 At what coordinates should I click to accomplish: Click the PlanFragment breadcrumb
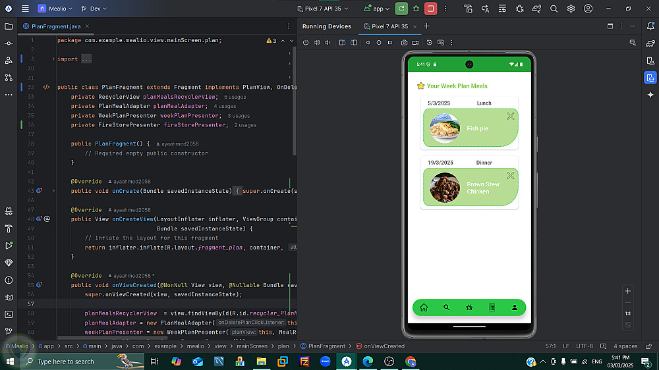tap(323, 346)
